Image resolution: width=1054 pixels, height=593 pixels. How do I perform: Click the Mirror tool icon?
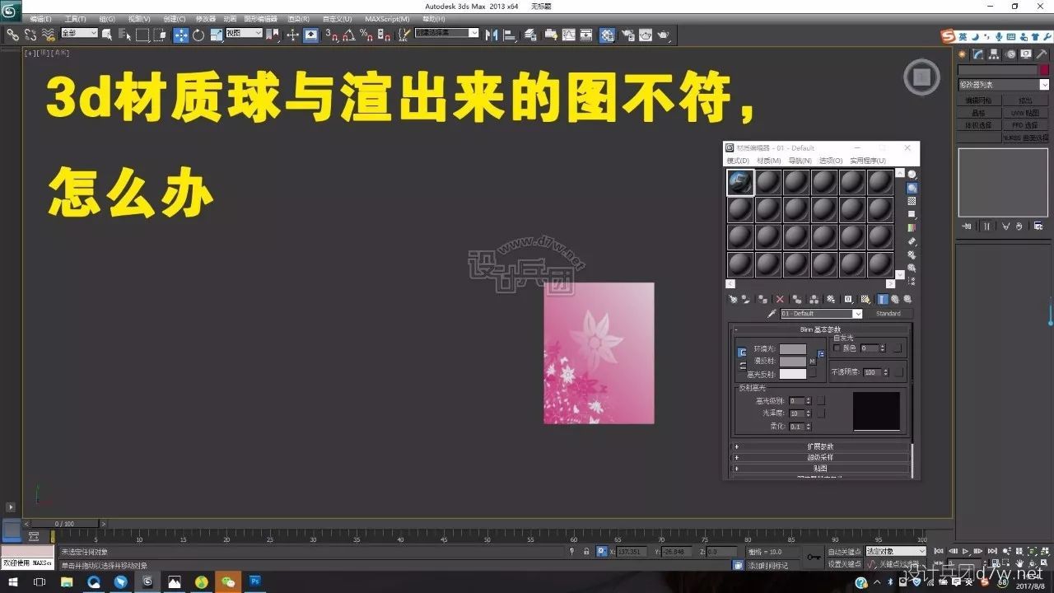[492, 35]
